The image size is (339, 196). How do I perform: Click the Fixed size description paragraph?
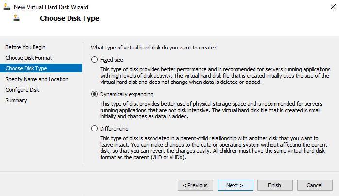215,76
